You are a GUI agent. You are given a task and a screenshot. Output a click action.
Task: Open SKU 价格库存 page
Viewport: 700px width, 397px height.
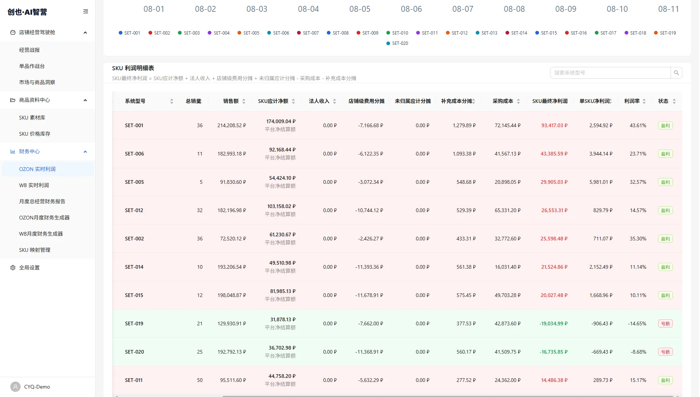(x=48, y=134)
